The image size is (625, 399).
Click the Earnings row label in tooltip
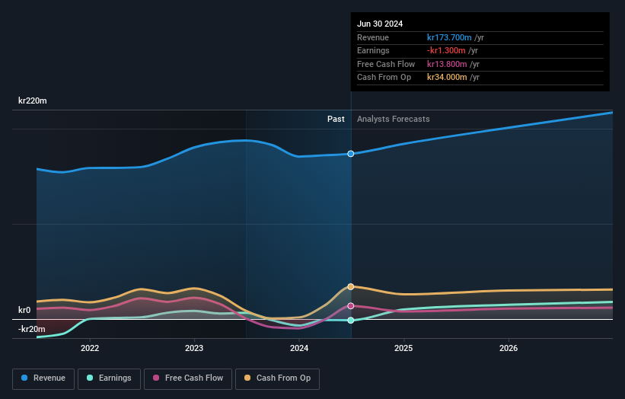(373, 50)
